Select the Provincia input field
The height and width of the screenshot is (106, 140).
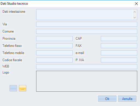(x=54, y=39)
